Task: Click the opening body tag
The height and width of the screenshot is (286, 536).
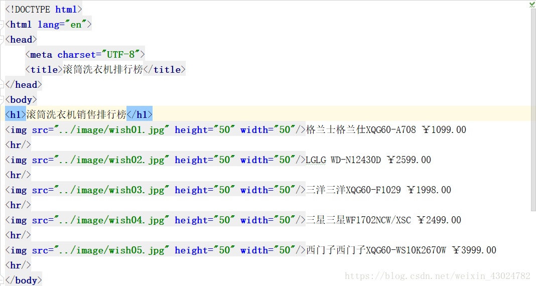Action: tap(21, 100)
